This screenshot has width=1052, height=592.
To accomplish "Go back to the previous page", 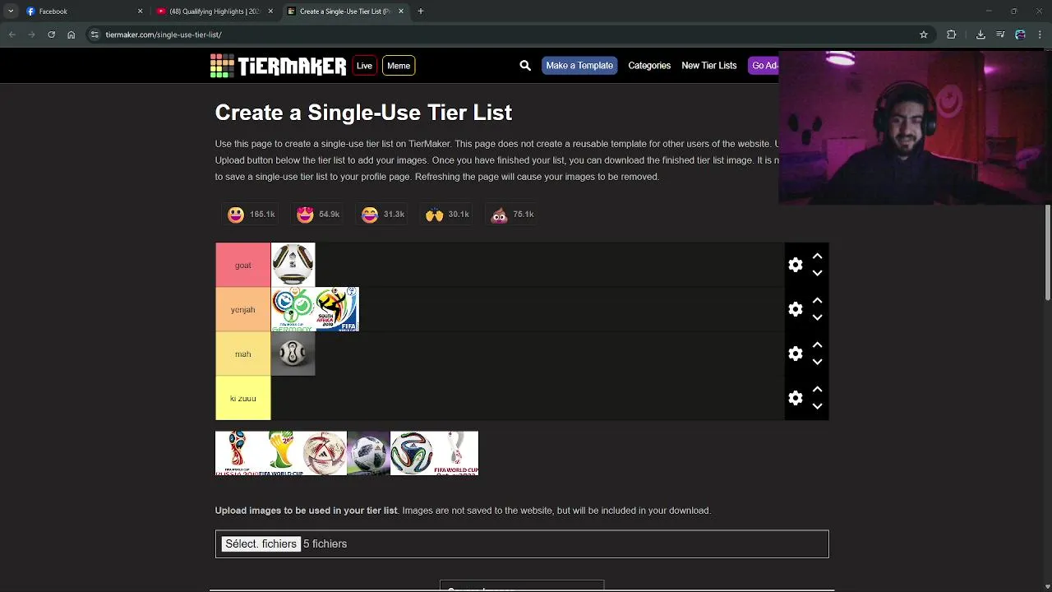I will point(12,35).
